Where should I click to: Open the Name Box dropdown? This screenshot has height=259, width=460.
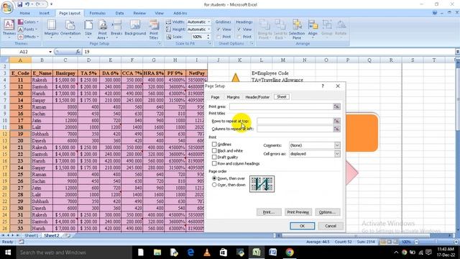tap(50, 52)
